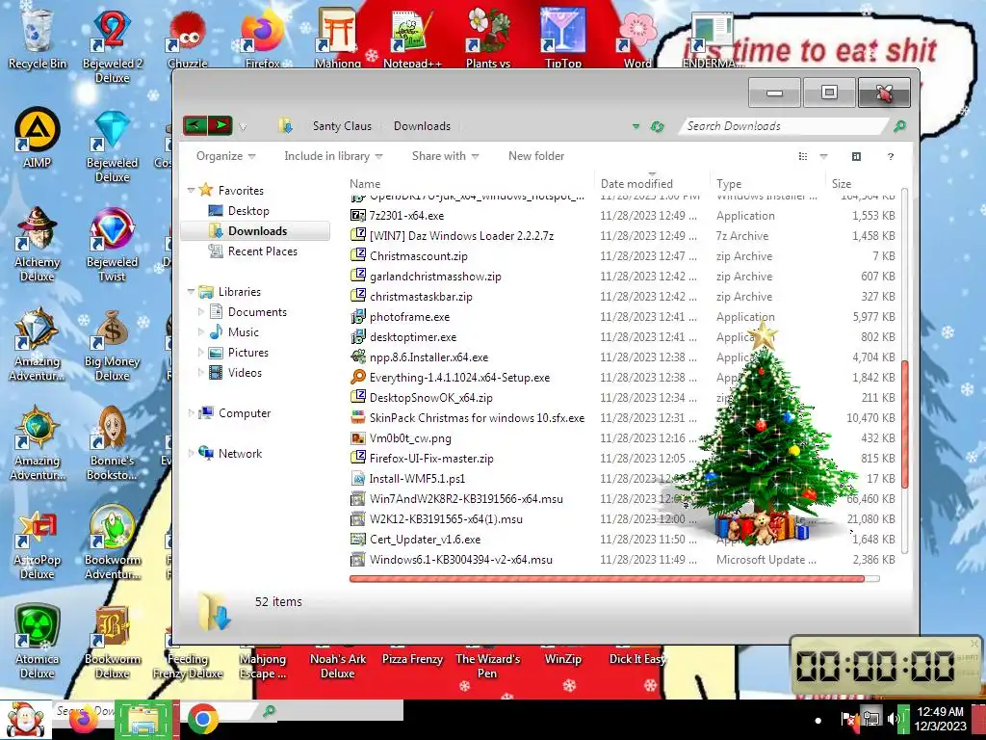
Task: Select the Cert_Updater_v1.6.exe icon
Action: pos(358,540)
